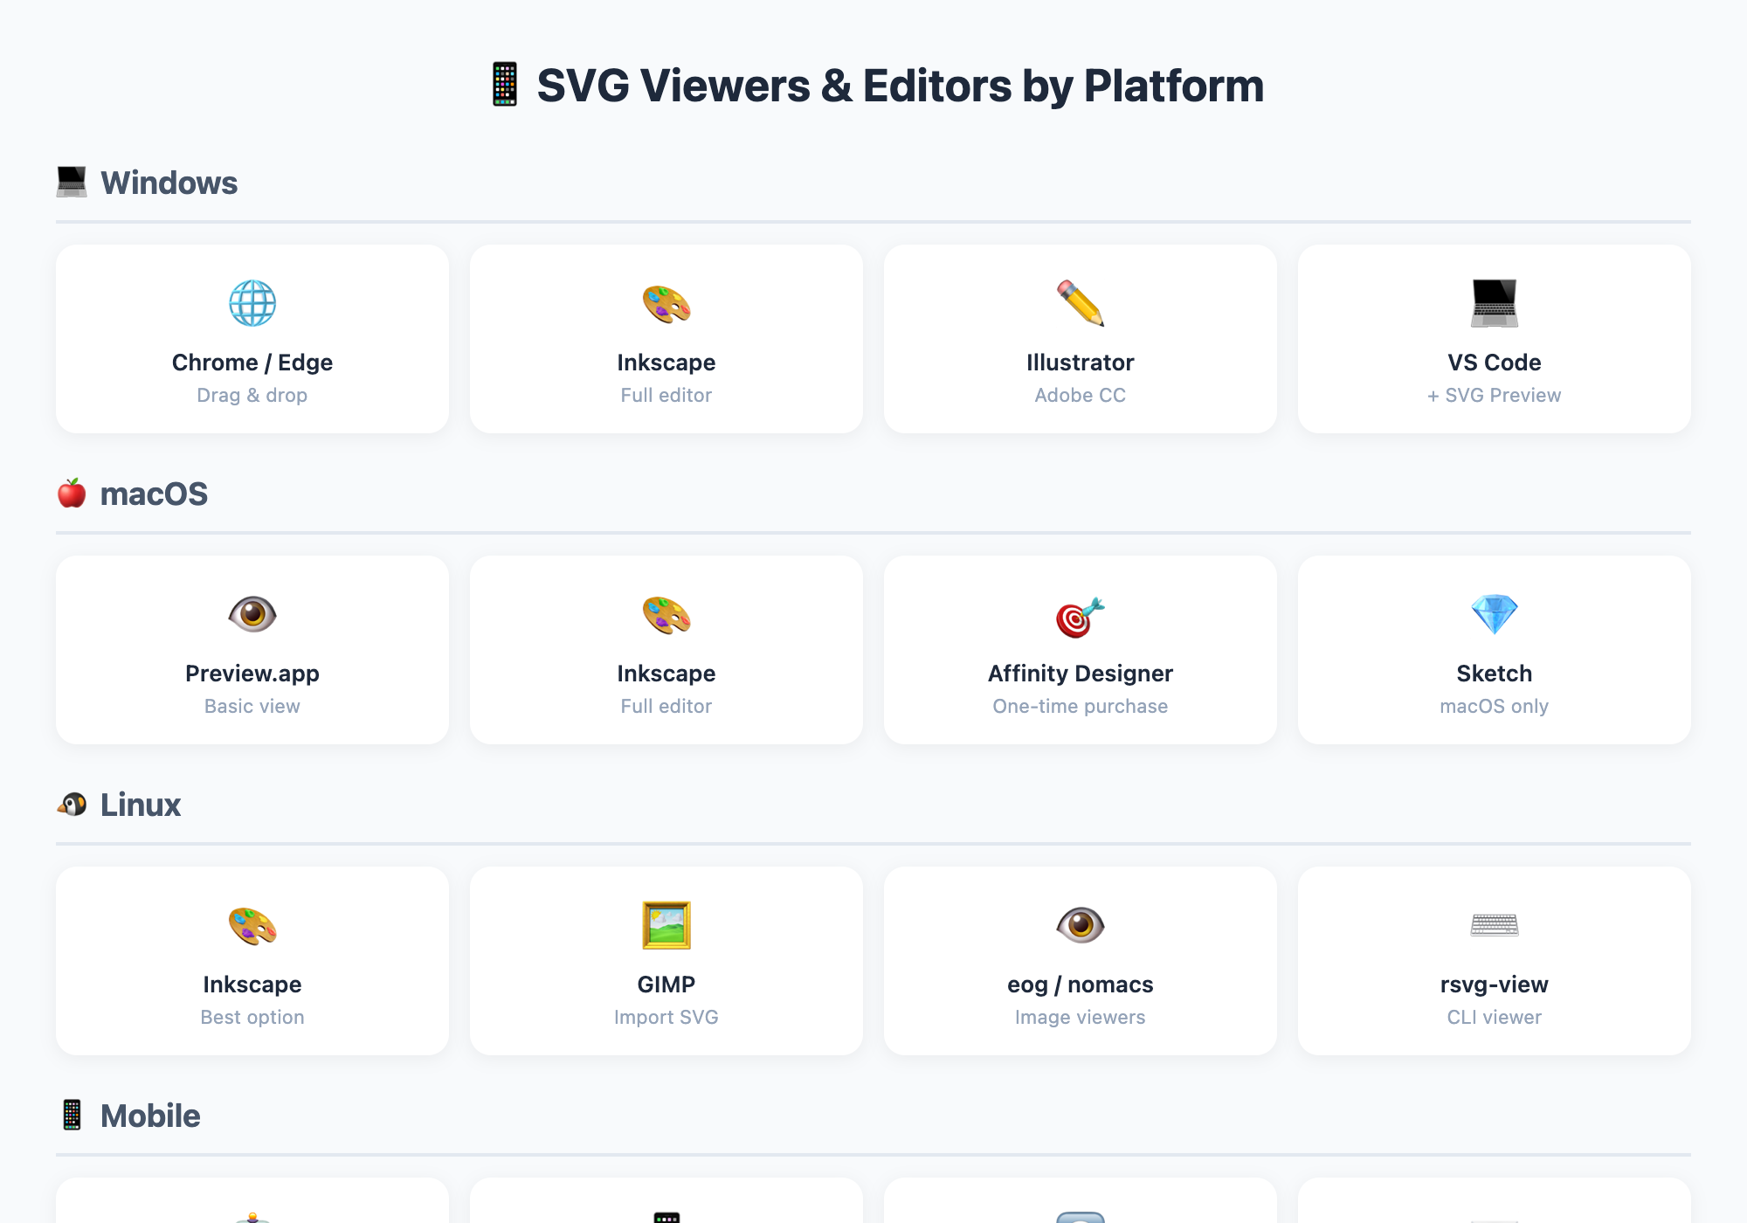
Task: Click the page title "SVG Viewers & Editors by Platform"
Action: coord(900,86)
